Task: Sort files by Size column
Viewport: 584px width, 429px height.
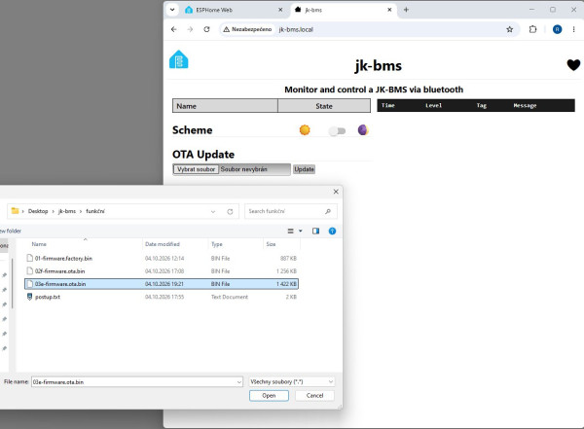Action: (271, 244)
